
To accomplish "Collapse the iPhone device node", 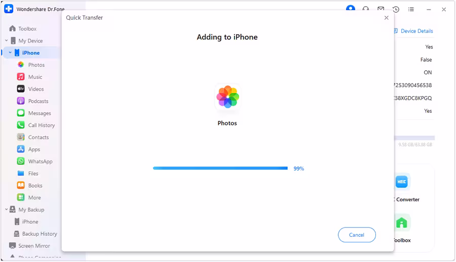I will 10,53.
